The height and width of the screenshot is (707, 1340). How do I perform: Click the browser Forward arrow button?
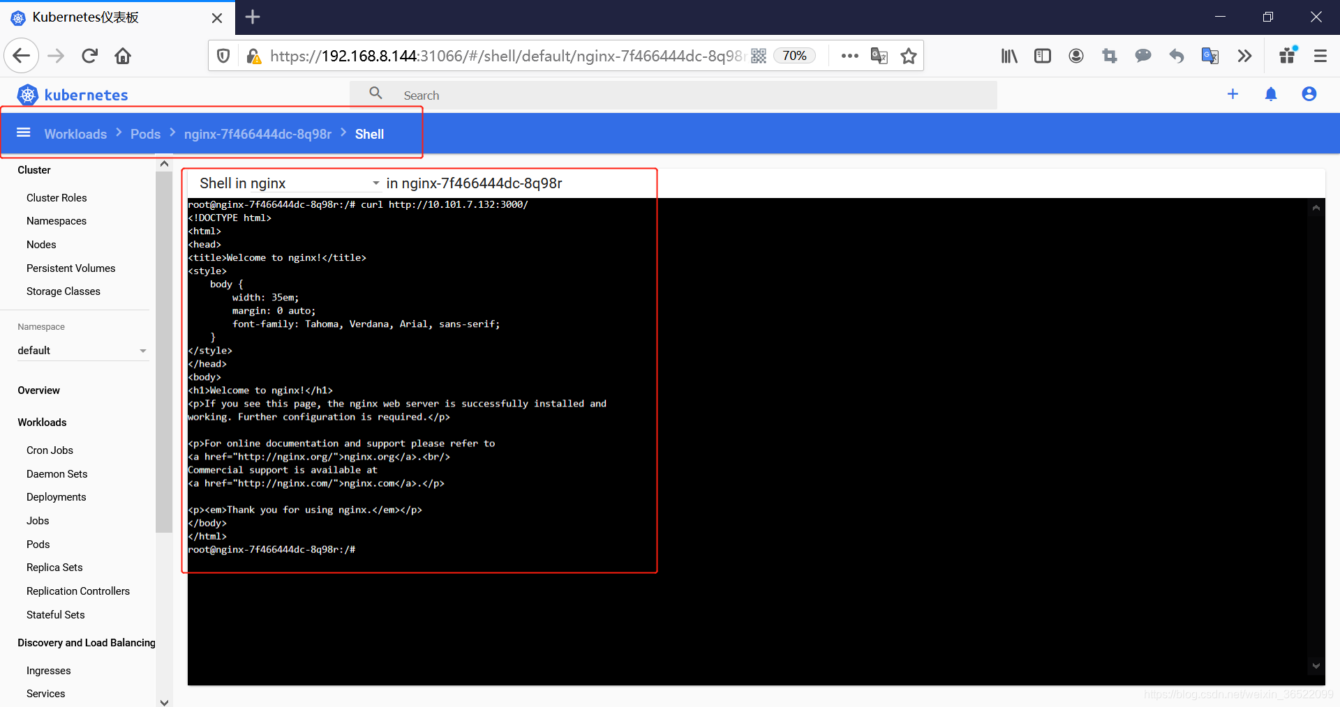click(x=56, y=56)
